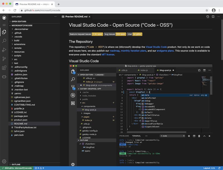
Task: Select the Explorer files icon
Action: pyautogui.click(x=4, y=32)
